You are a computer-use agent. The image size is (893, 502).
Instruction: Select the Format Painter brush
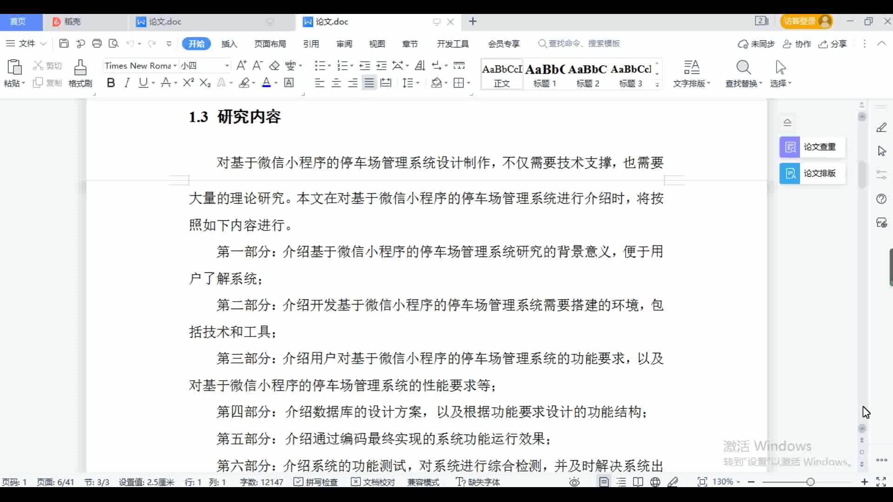point(80,67)
